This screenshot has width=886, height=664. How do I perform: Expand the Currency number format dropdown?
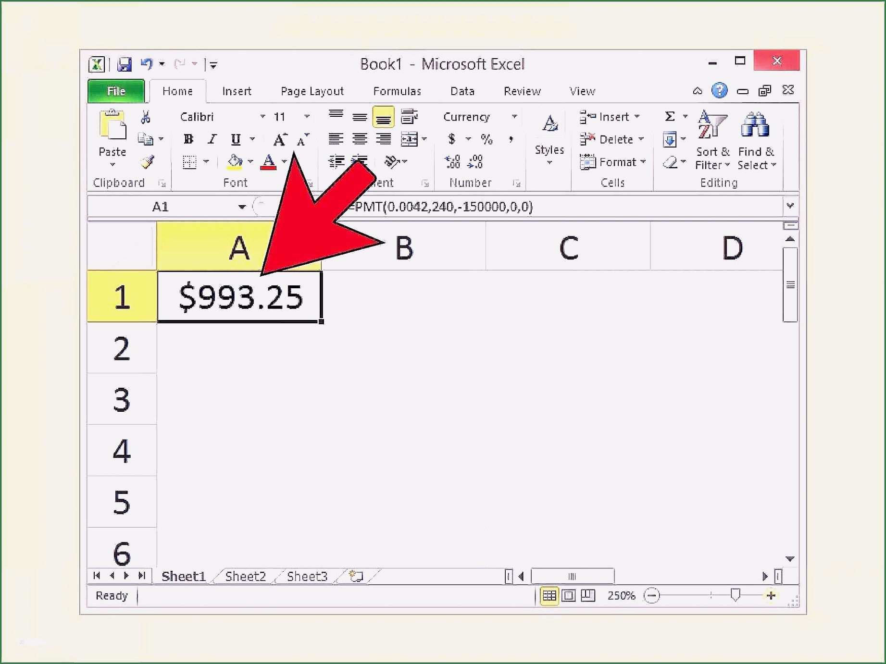tap(514, 117)
